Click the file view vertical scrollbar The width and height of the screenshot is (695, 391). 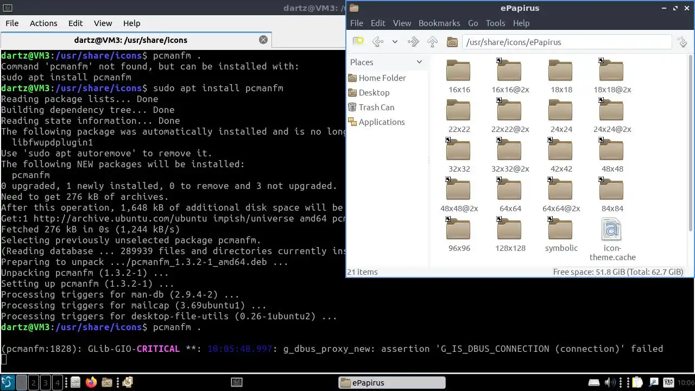[x=691, y=143]
